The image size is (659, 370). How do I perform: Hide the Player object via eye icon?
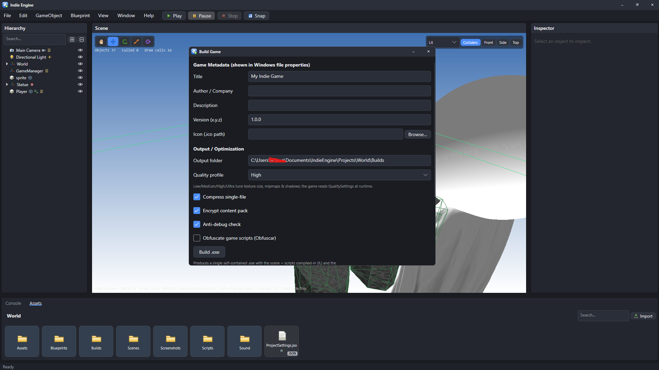point(80,92)
